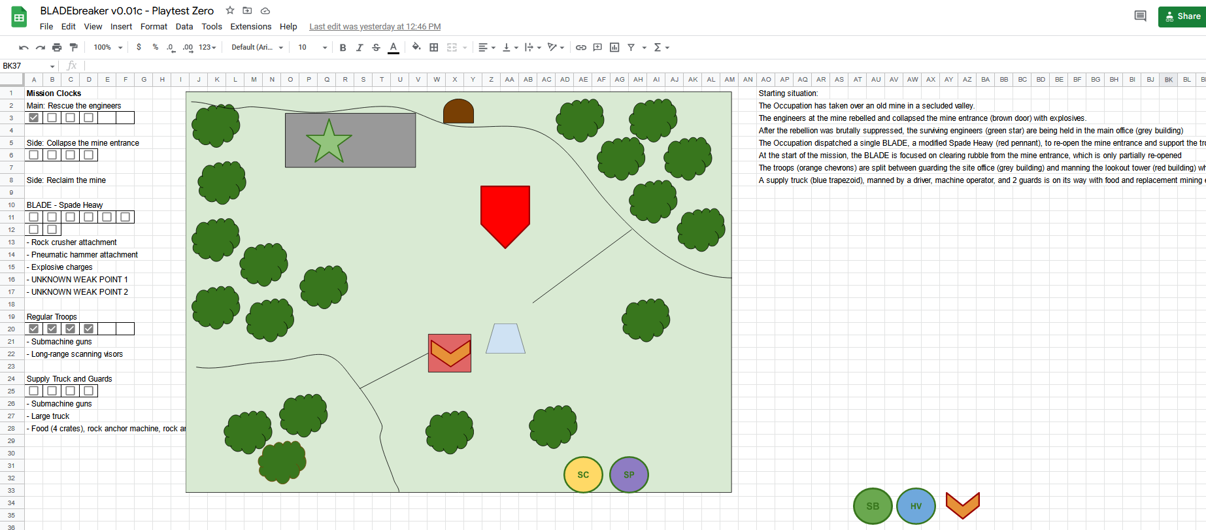
Task: Click the Undo icon
Action: tap(24, 47)
